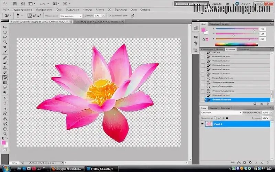Select the Brush tool
275x172 pixels.
click(x=5, y=63)
